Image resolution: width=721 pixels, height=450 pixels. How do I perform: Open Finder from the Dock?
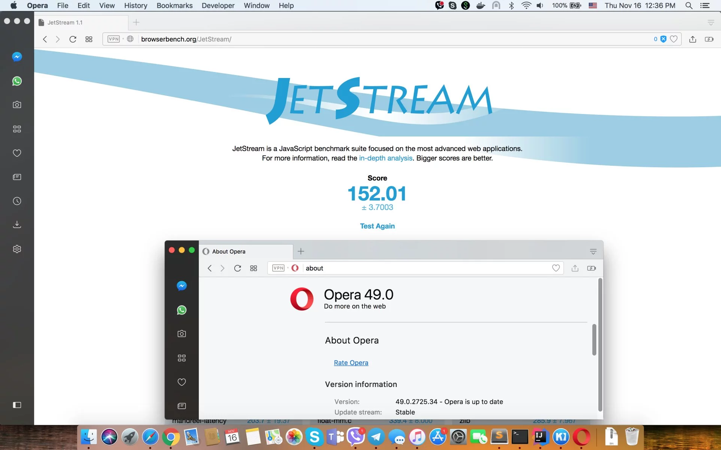click(x=89, y=437)
